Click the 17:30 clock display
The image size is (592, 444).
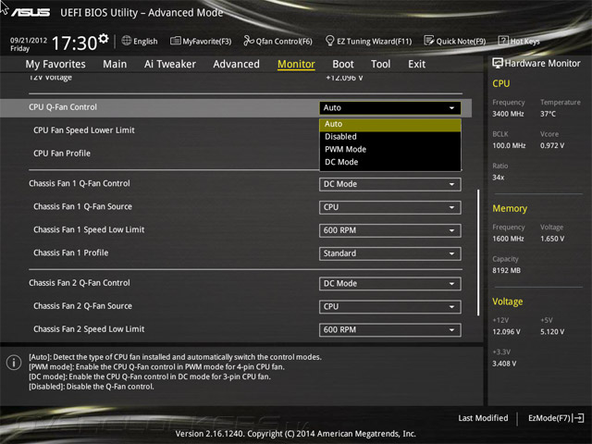[74, 43]
